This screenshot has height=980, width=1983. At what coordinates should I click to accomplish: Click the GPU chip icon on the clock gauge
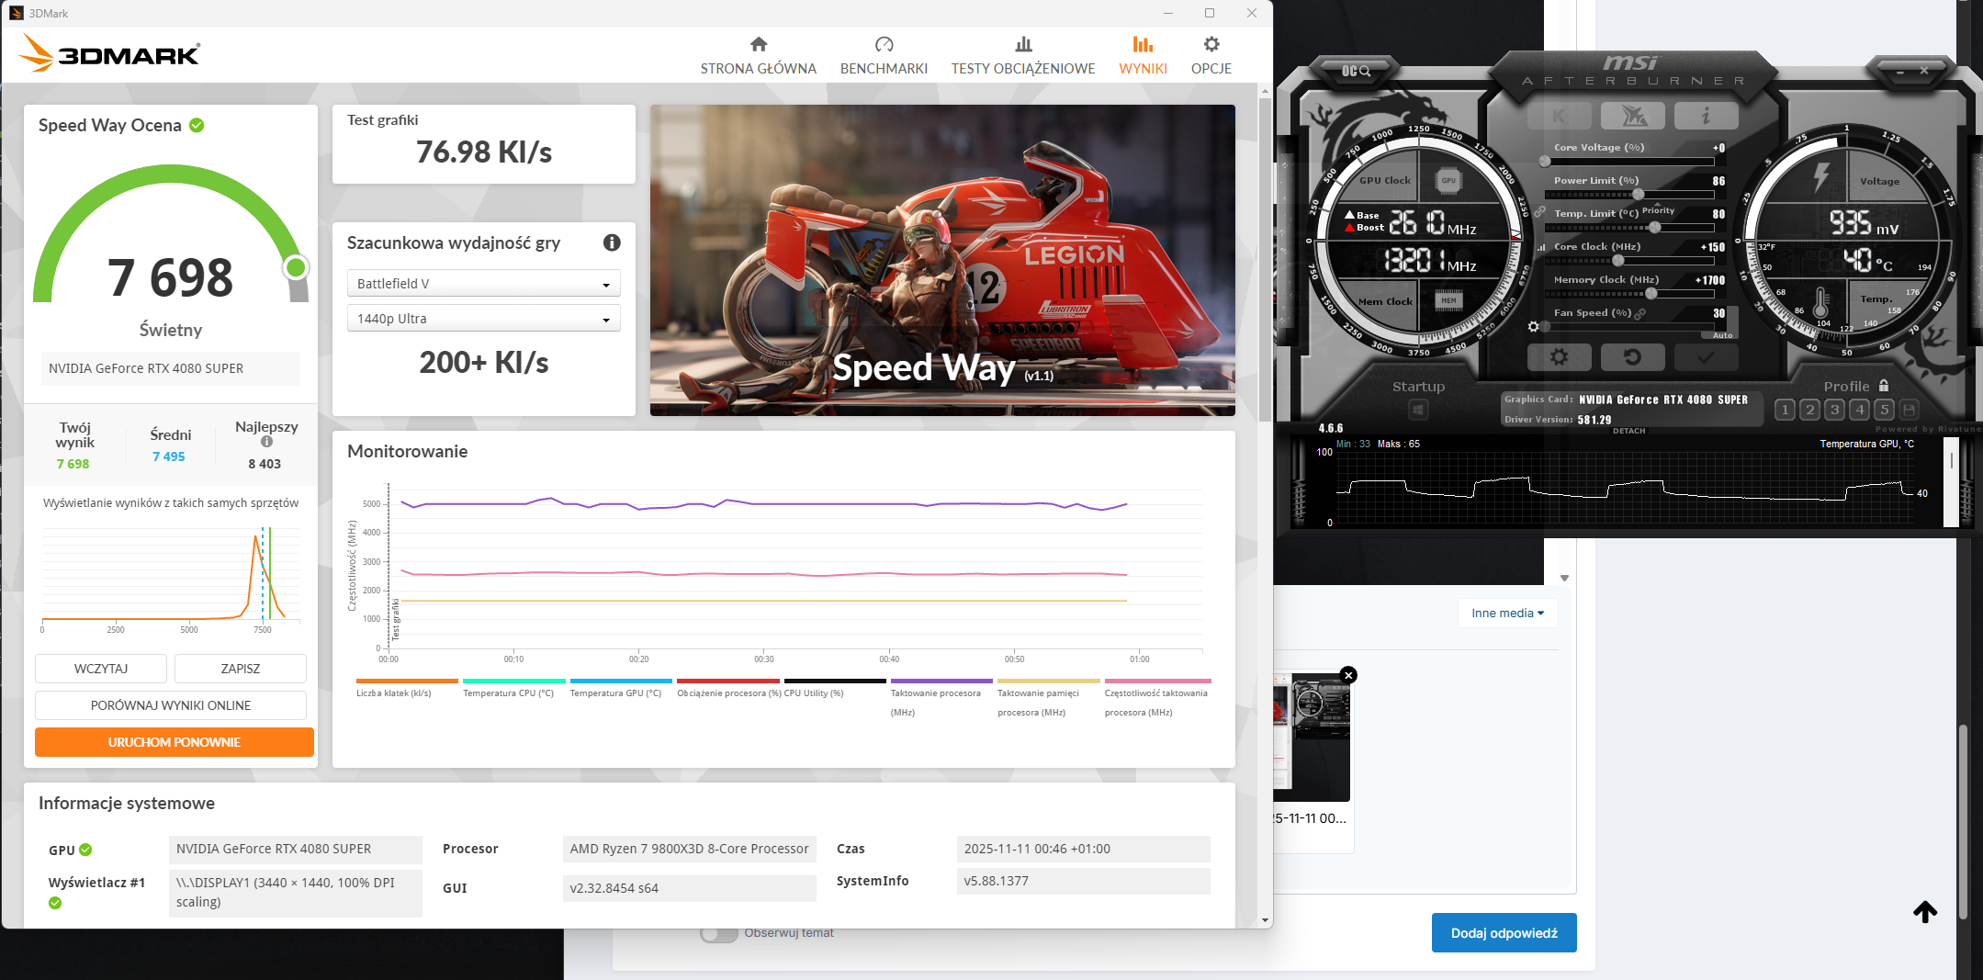coord(1448,181)
